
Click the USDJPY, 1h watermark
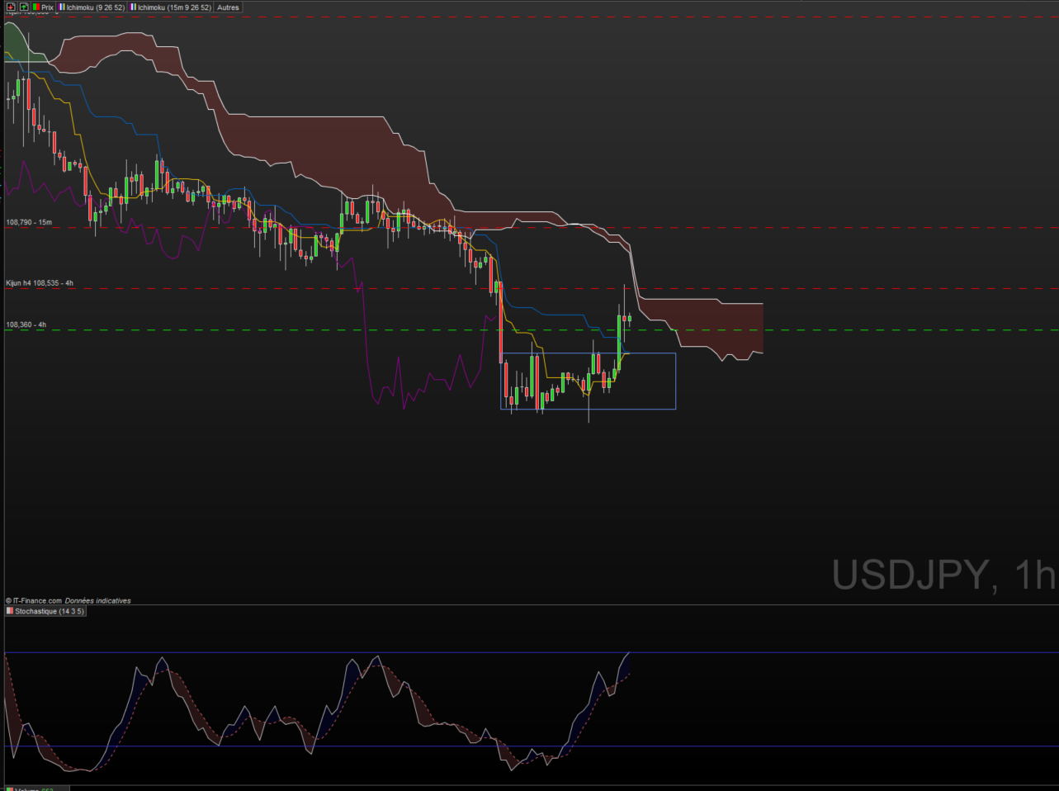[943, 575]
